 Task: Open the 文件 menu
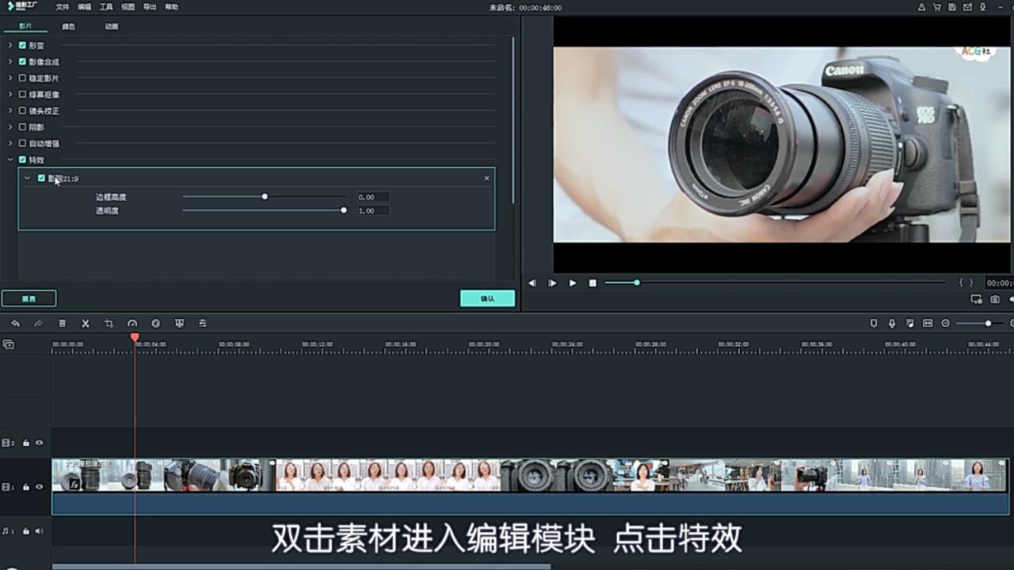(63, 7)
